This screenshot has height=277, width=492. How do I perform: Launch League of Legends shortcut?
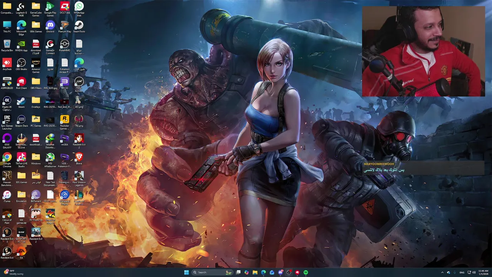point(79,197)
